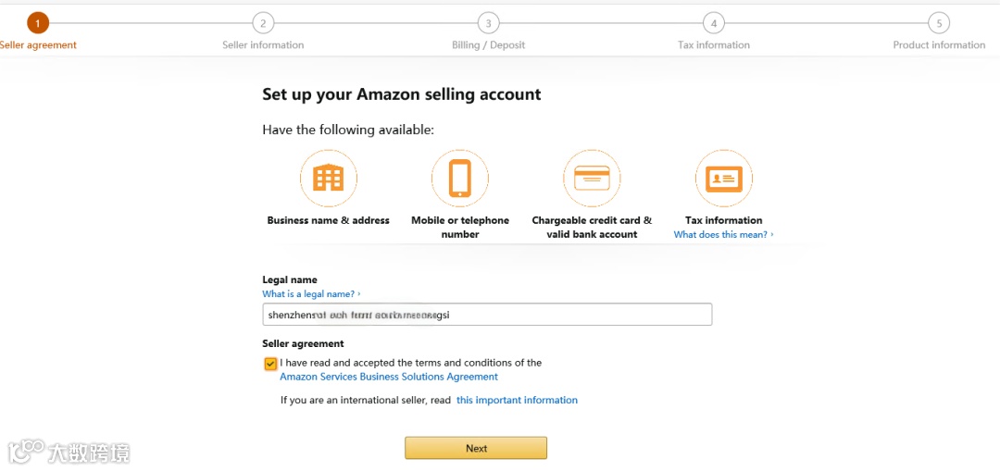1000x471 pixels.
Task: Go to Seller information step label
Action: click(x=263, y=45)
